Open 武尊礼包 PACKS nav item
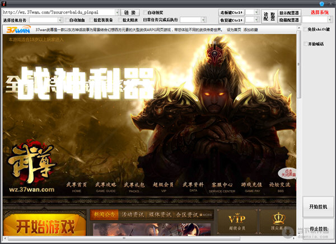 point(134,187)
